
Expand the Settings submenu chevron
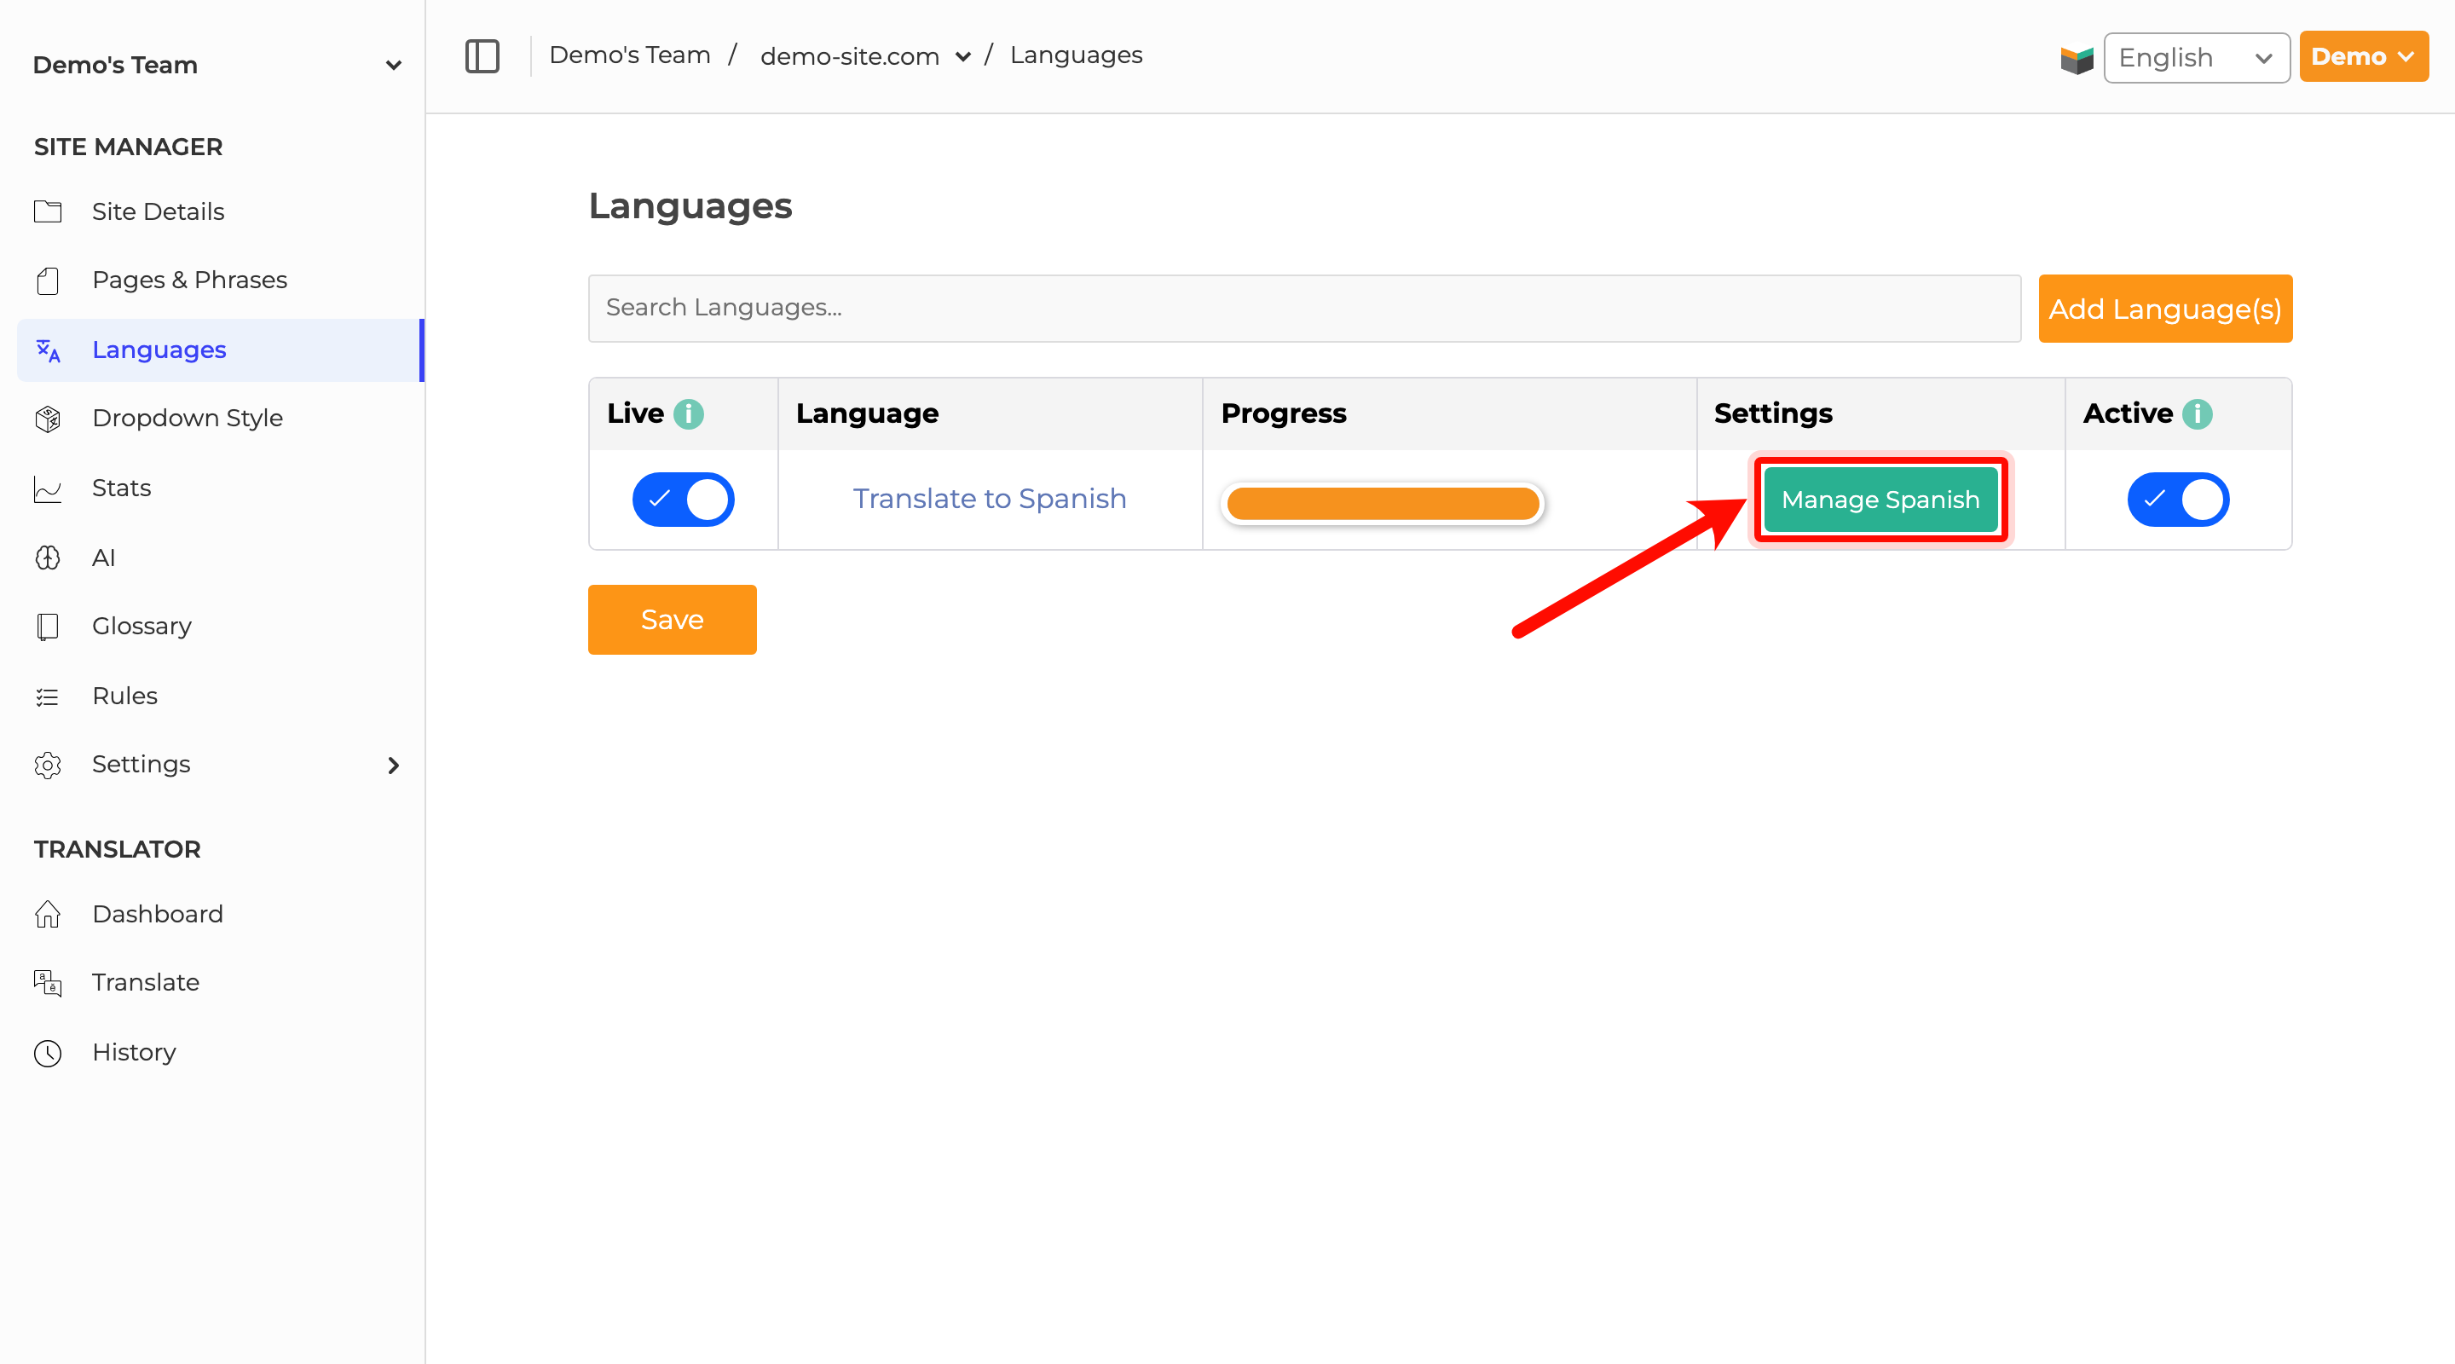point(394,766)
